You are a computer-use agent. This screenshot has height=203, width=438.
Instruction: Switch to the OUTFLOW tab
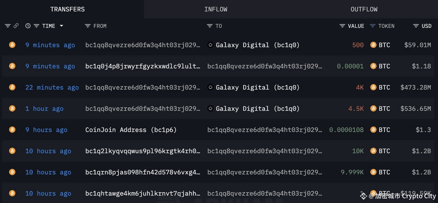pos(364,9)
